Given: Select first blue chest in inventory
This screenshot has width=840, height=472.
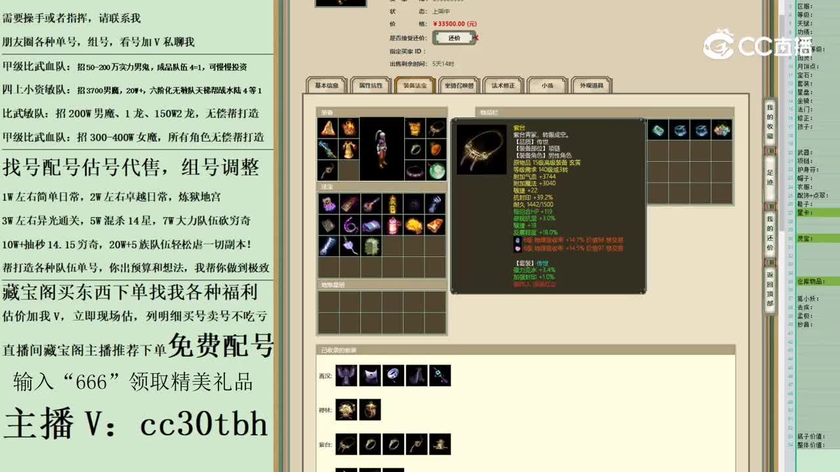Looking at the screenshot, I should [679, 130].
